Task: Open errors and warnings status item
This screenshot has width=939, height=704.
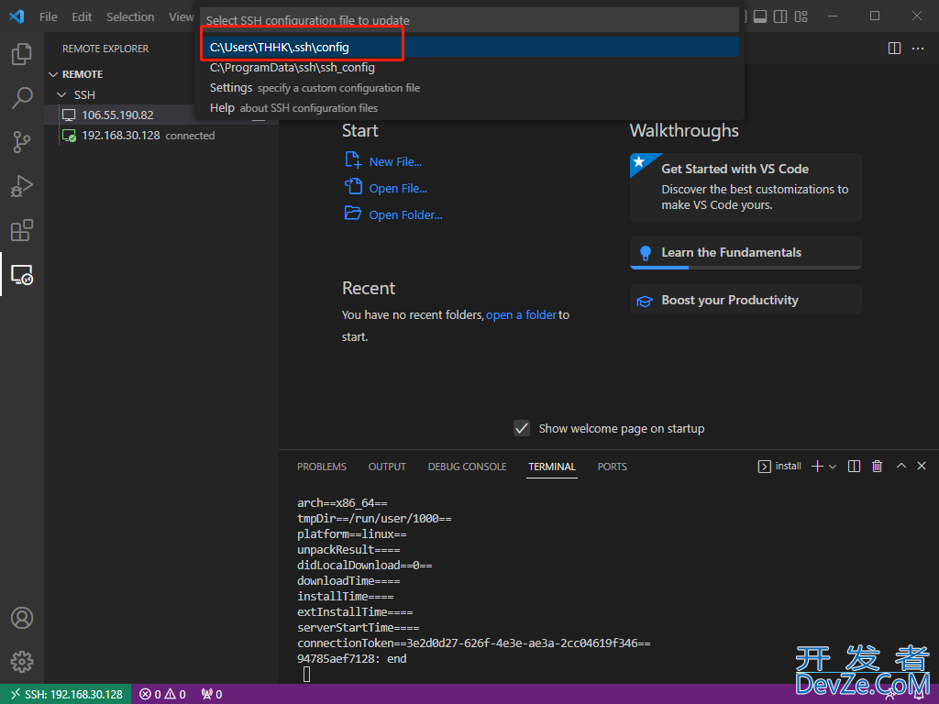Action: point(163,694)
